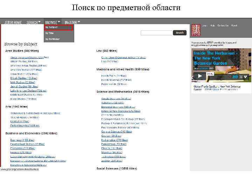Open Astronomy subject link
The image size is (252, 189).
[112, 103]
